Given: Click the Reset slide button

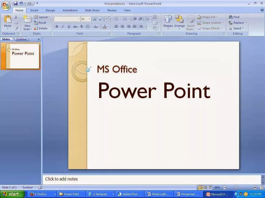Looking at the screenshot, I should [x=40, y=23].
